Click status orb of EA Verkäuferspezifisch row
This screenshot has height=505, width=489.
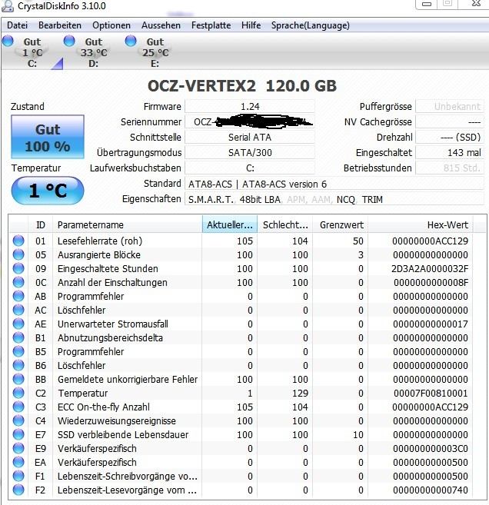[18, 462]
